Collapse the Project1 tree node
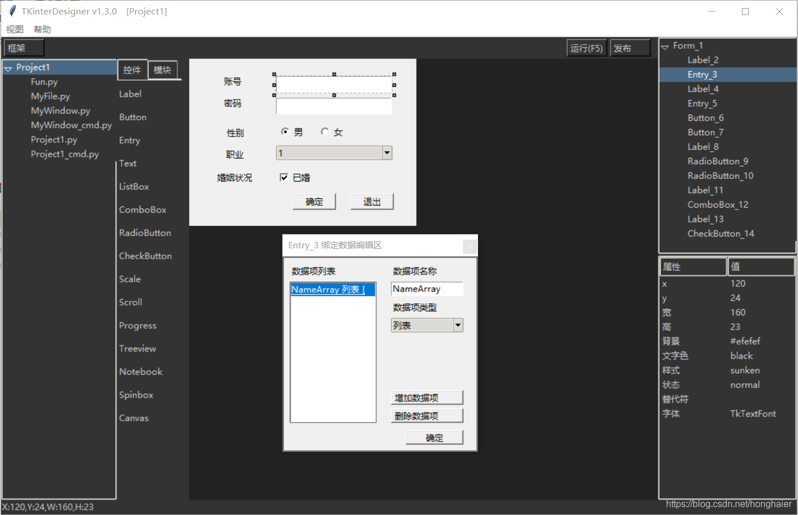Image resolution: width=798 pixels, height=515 pixels. [x=8, y=68]
